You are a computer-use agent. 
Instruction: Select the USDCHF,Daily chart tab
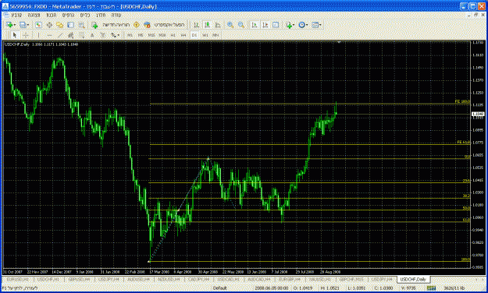413,279
